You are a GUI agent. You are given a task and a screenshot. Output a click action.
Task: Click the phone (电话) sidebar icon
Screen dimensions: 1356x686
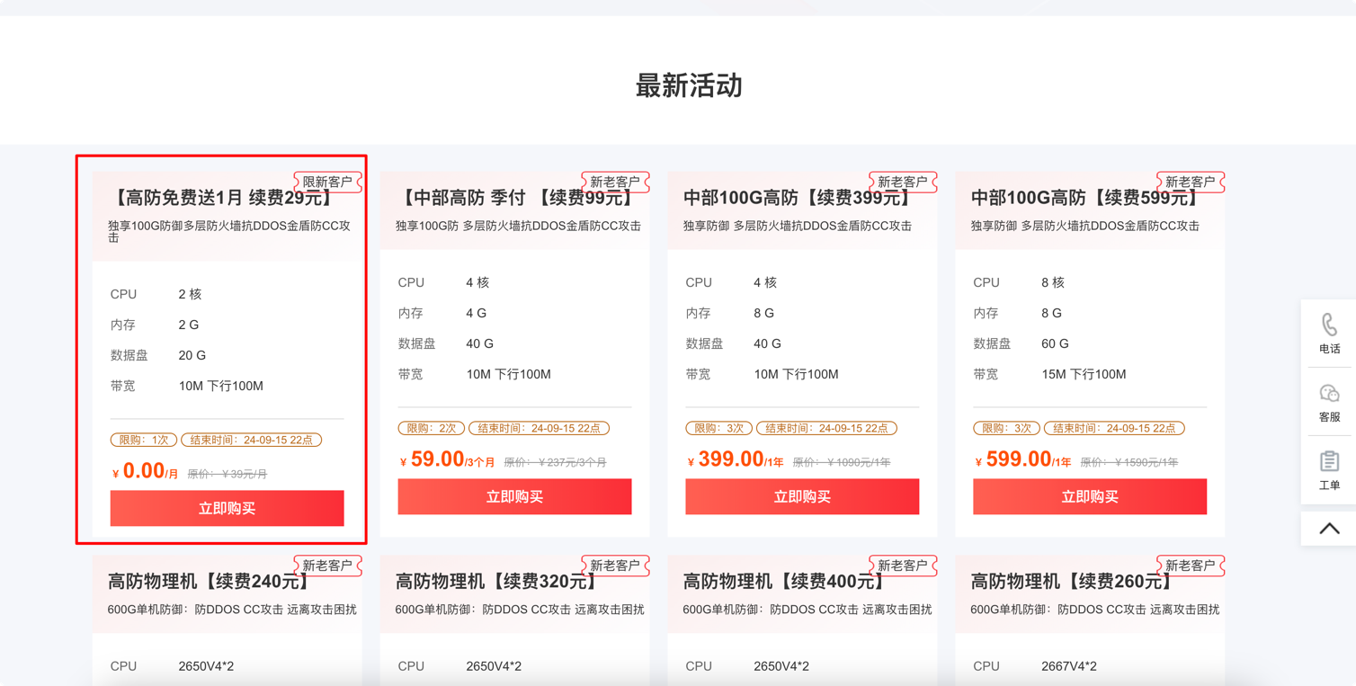(x=1329, y=324)
